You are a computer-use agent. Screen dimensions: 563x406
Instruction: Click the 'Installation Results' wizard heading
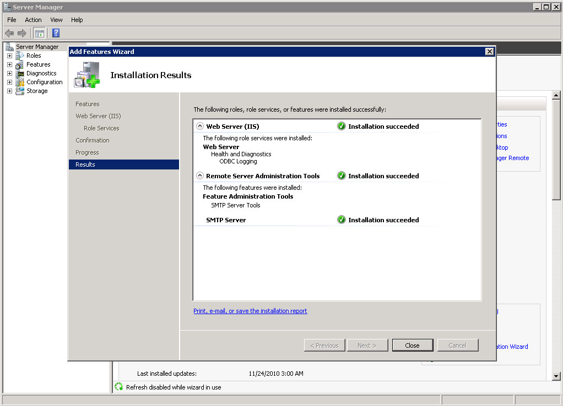pos(151,75)
